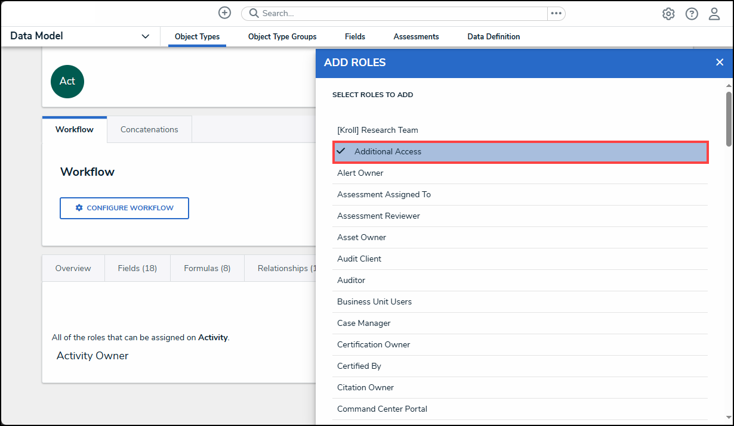The image size is (734, 426).
Task: Open the user profile icon
Action: [x=714, y=14]
